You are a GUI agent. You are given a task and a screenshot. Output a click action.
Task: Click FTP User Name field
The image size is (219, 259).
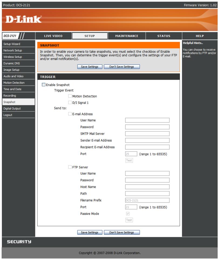[x=147, y=173]
